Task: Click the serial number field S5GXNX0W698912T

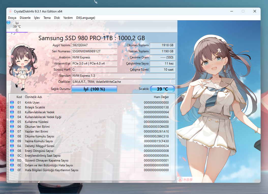Action: pos(94,51)
